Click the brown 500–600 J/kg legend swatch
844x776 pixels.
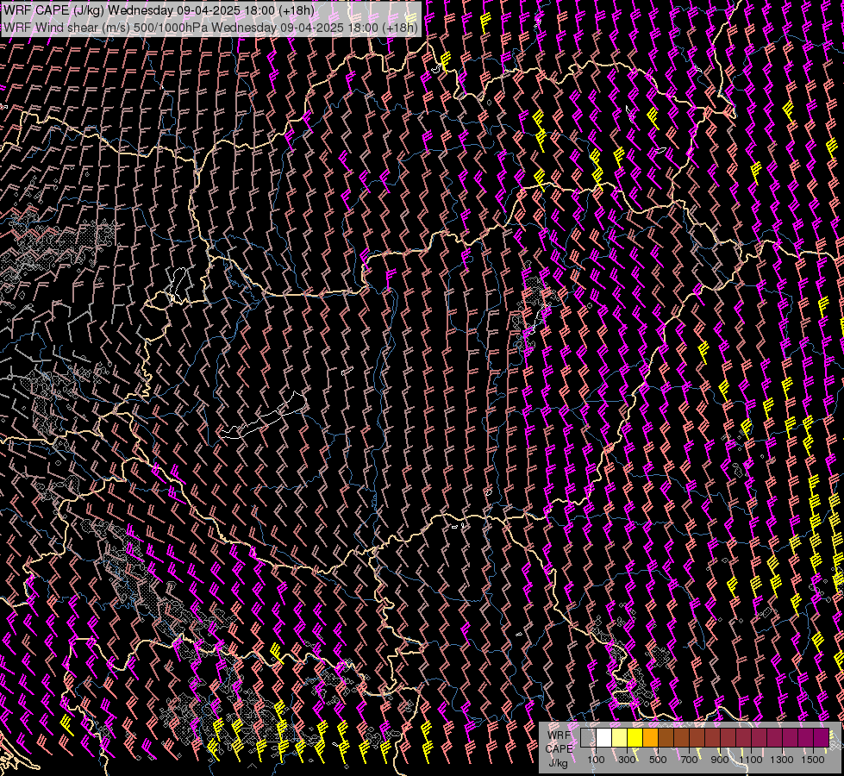click(x=666, y=737)
